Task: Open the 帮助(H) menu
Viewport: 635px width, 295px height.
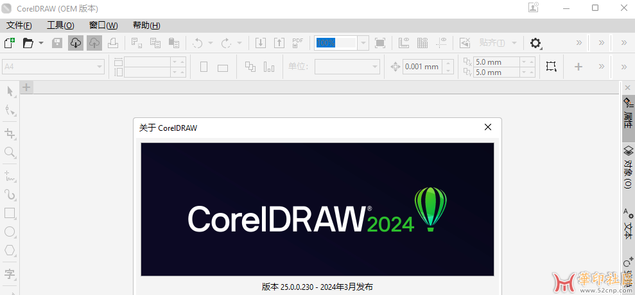Action: pyautogui.click(x=146, y=26)
